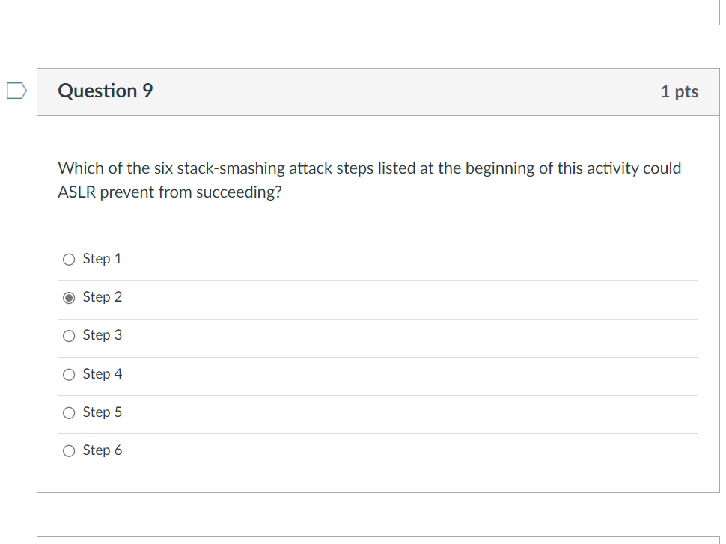Image resolution: width=726 pixels, height=544 pixels.
Task: Click the previous question box at the top
Action: (378, 12)
